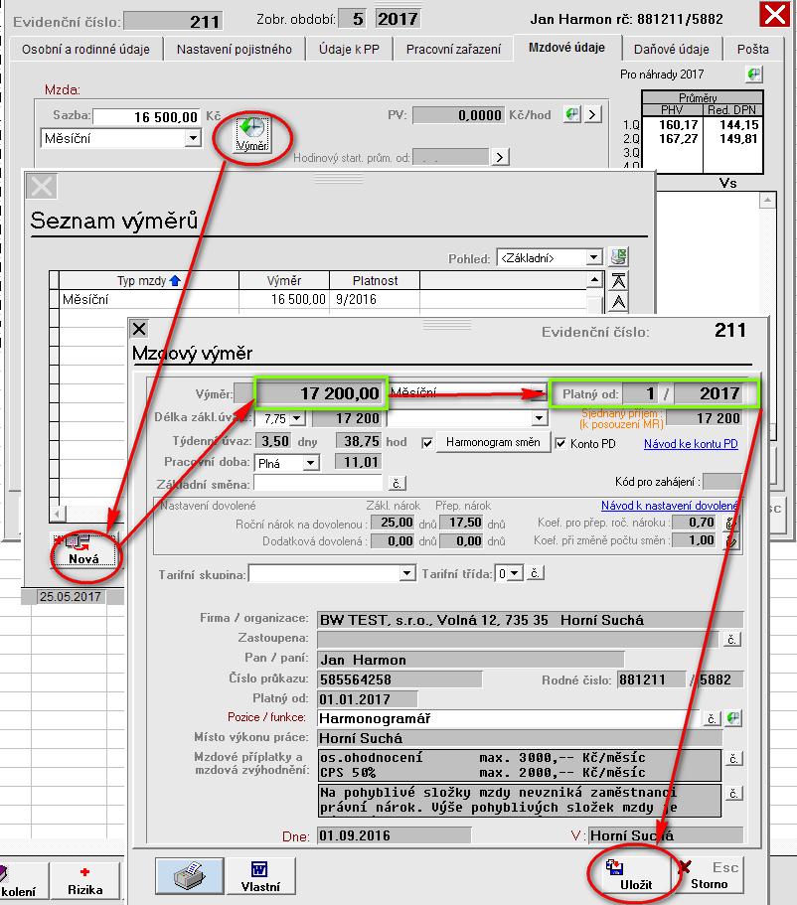Image resolution: width=797 pixels, height=905 pixels.
Task: Click icon beside Koef. při změně počtu směn
Action: [731, 541]
